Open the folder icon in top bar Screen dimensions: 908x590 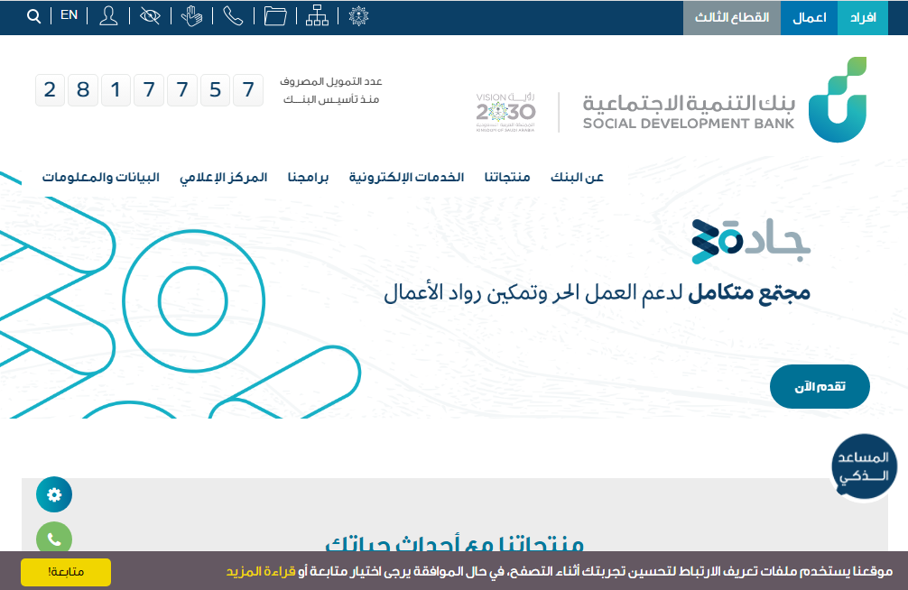(275, 16)
